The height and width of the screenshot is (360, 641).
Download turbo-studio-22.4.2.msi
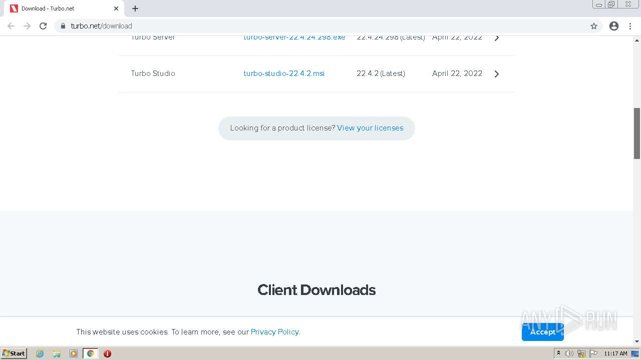284,73
